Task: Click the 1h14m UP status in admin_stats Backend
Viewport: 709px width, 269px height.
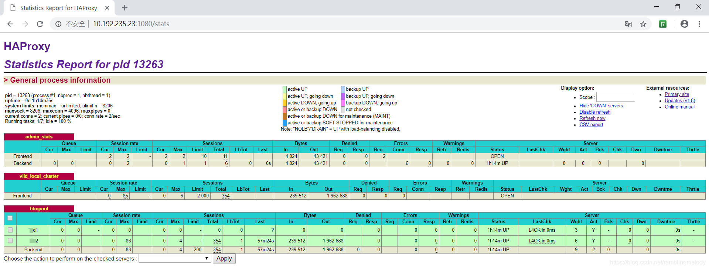Action: (x=497, y=163)
